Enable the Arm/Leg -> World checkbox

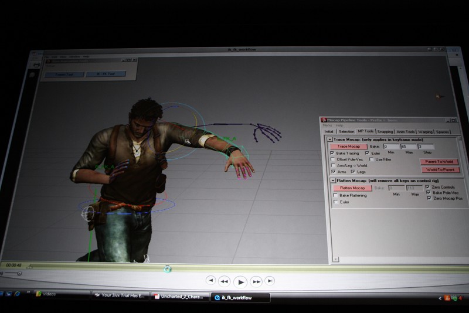click(333, 165)
